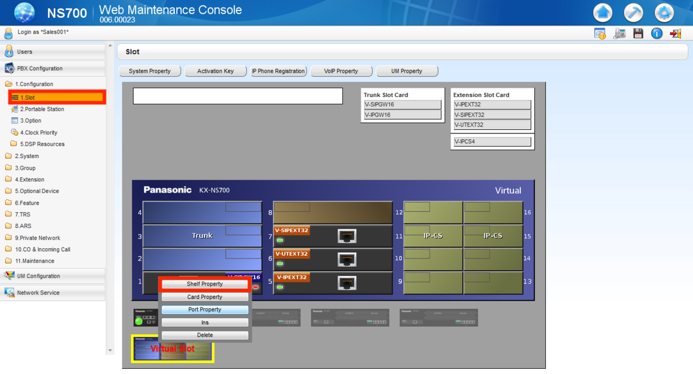
Task: Open the 2.Portable Station tree item
Action: [42, 109]
